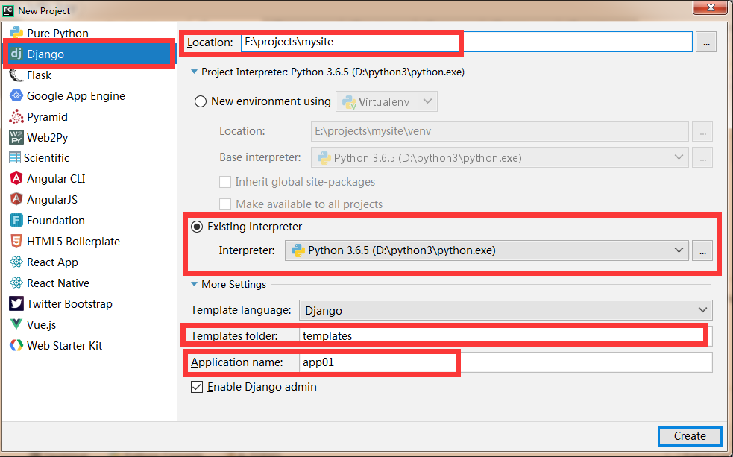Select the Pyramid framework icon
Viewport: 733px width, 457px height.
coord(16,116)
